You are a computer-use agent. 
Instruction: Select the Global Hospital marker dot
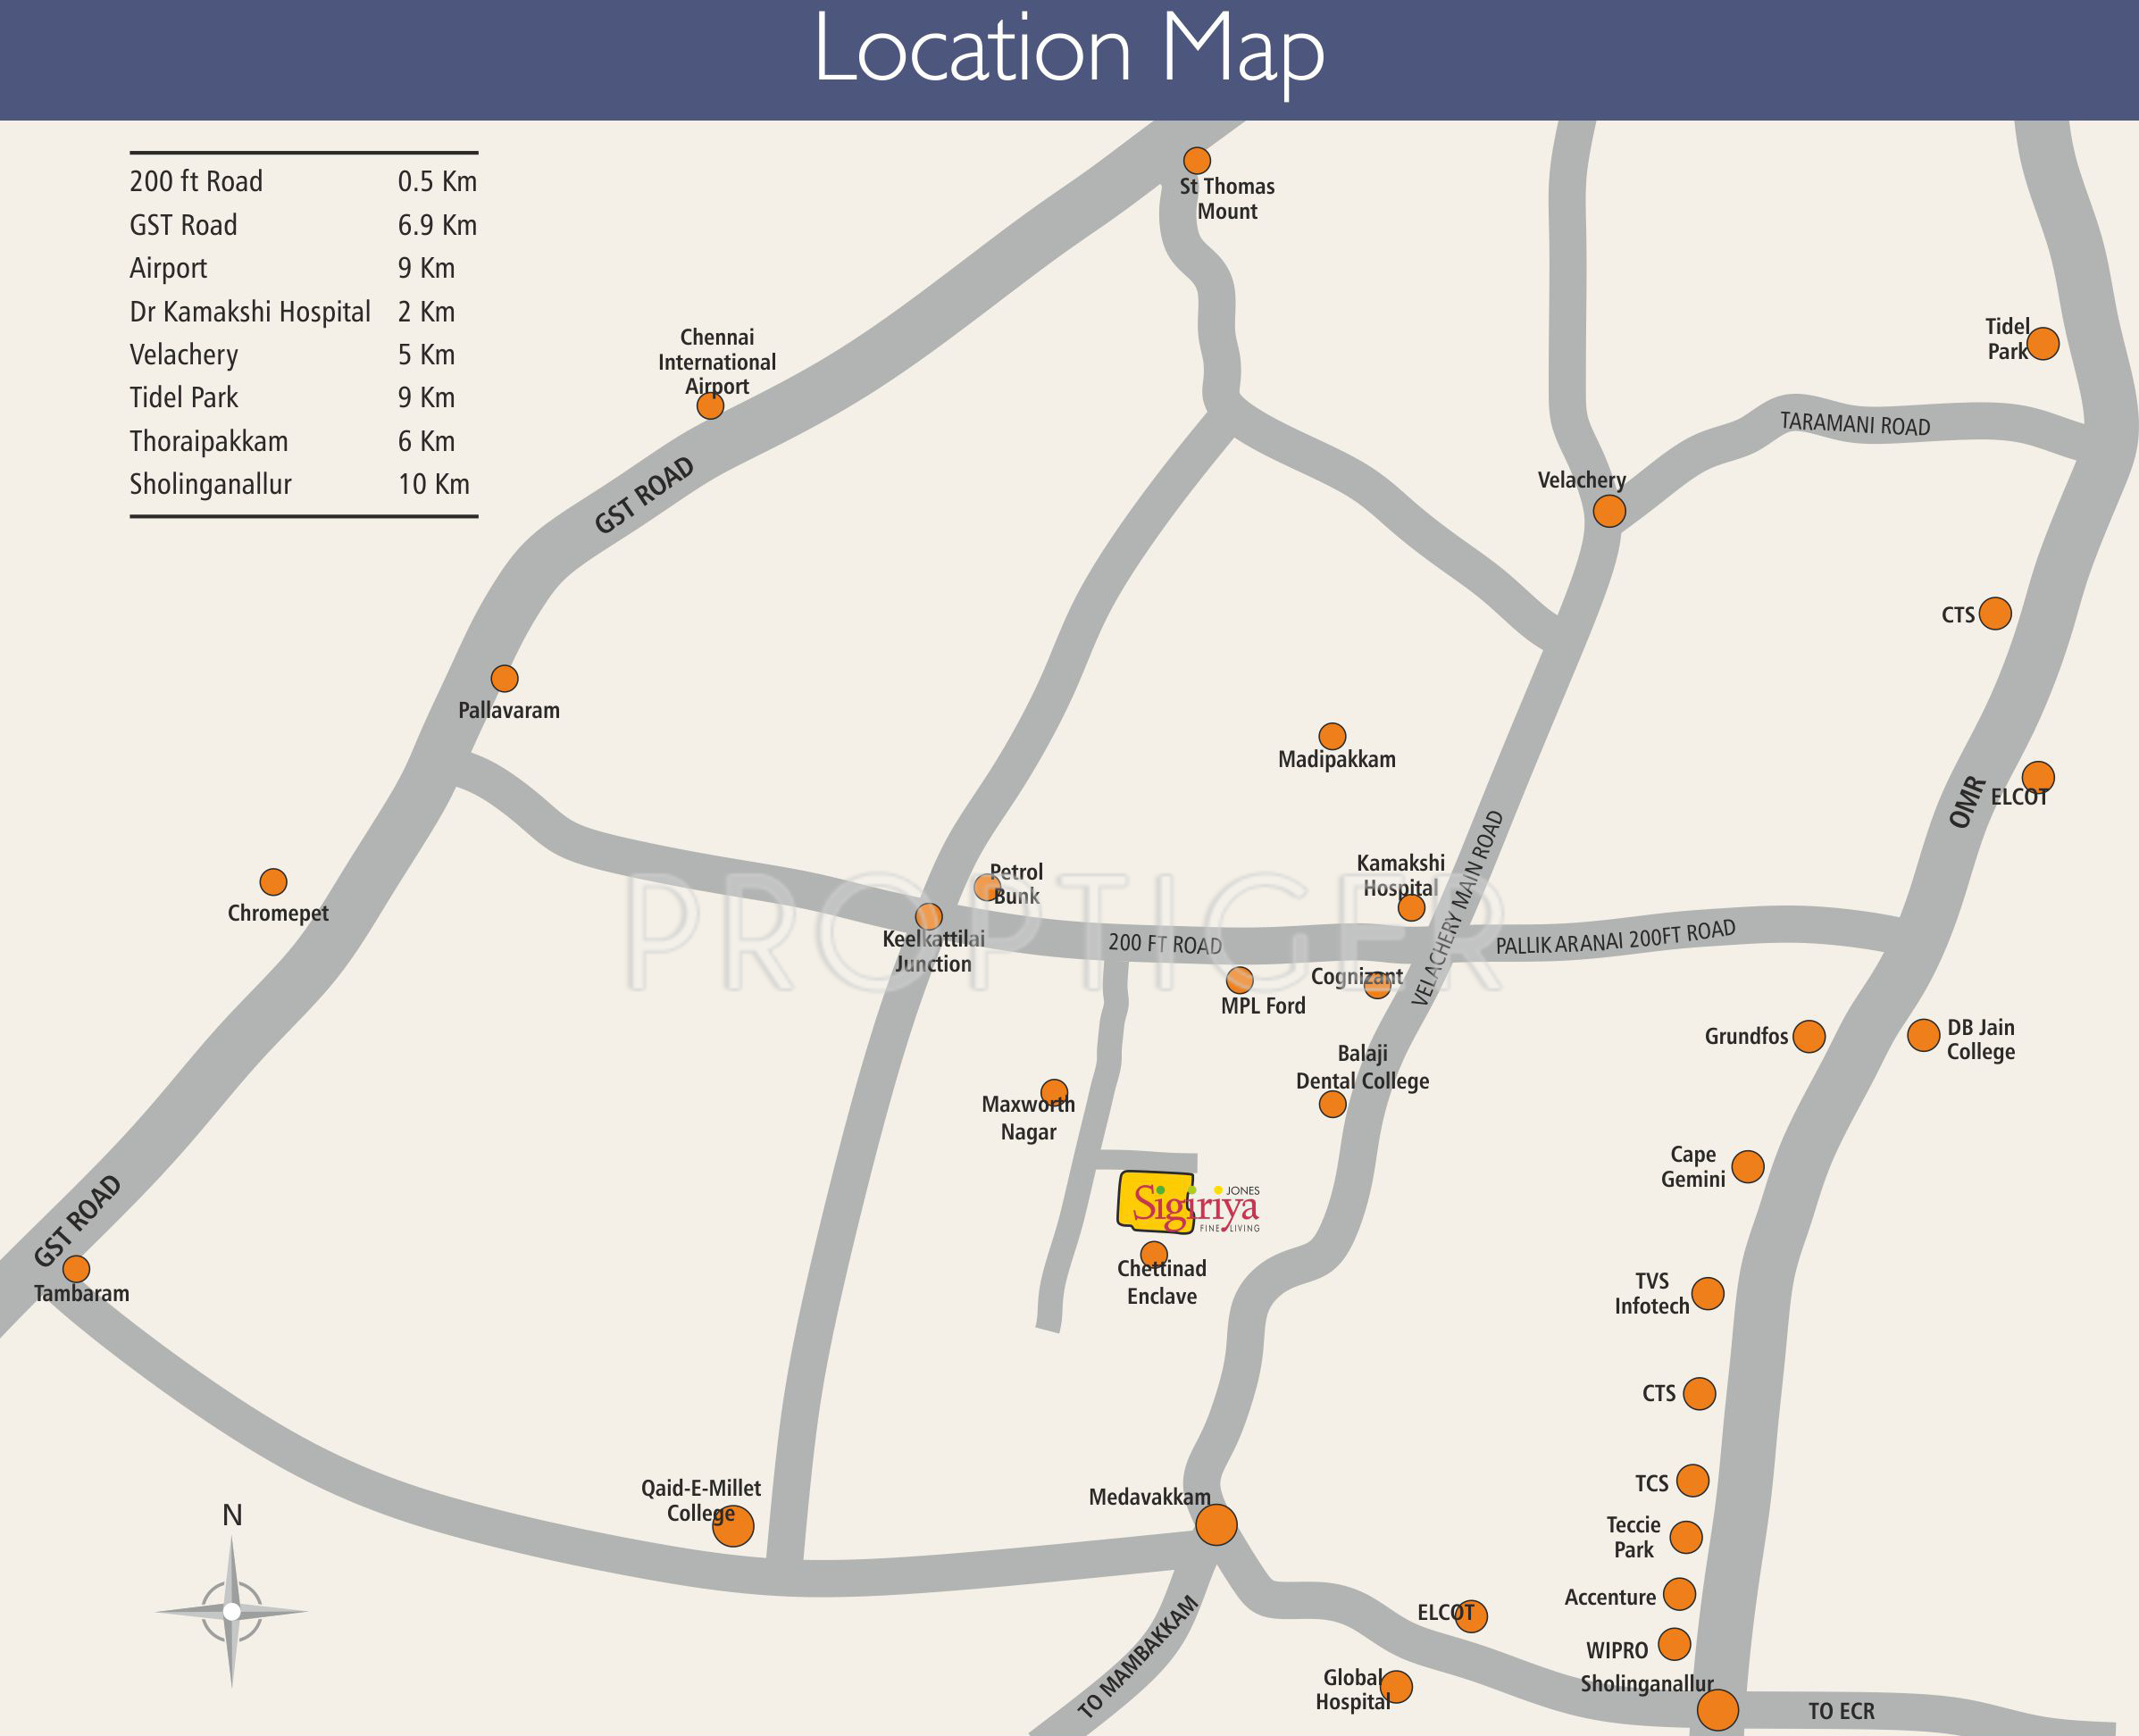point(1396,1686)
